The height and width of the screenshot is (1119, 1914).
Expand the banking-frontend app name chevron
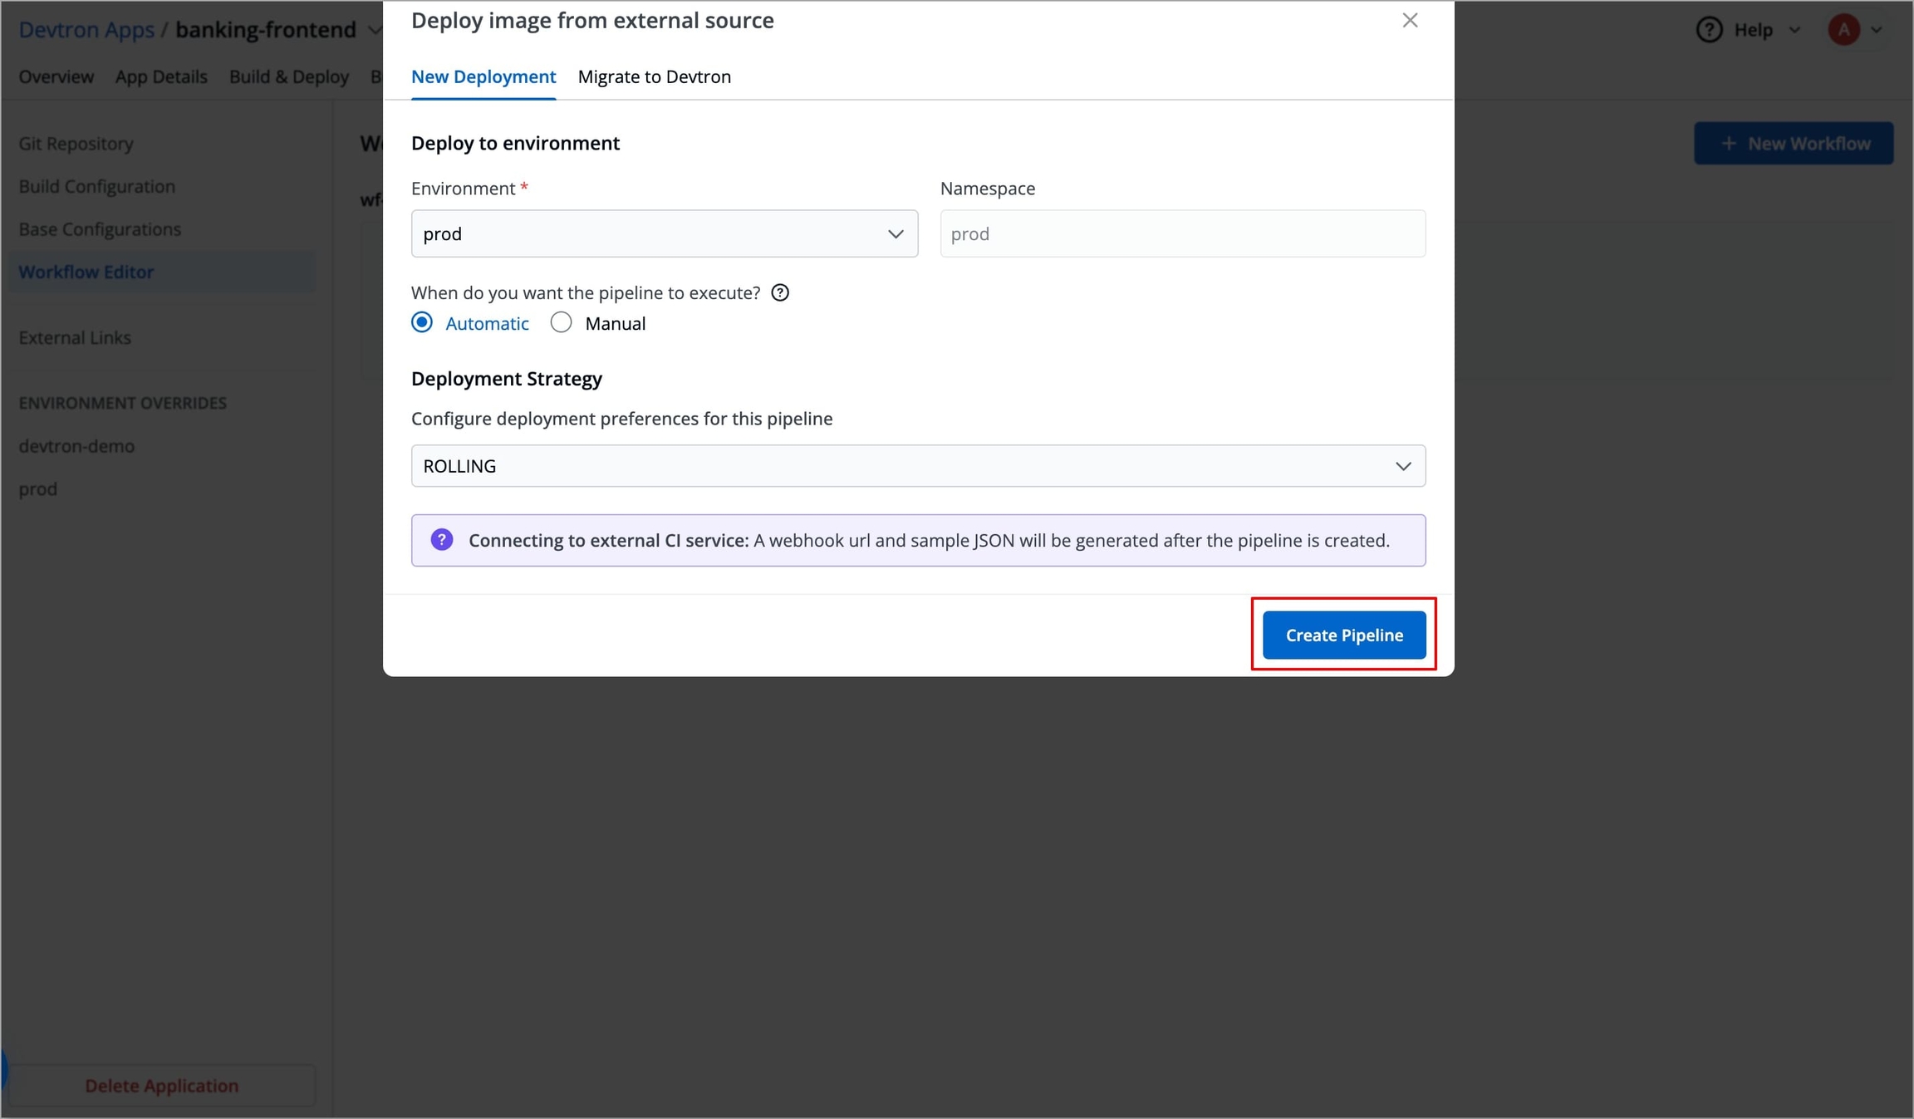tap(374, 30)
